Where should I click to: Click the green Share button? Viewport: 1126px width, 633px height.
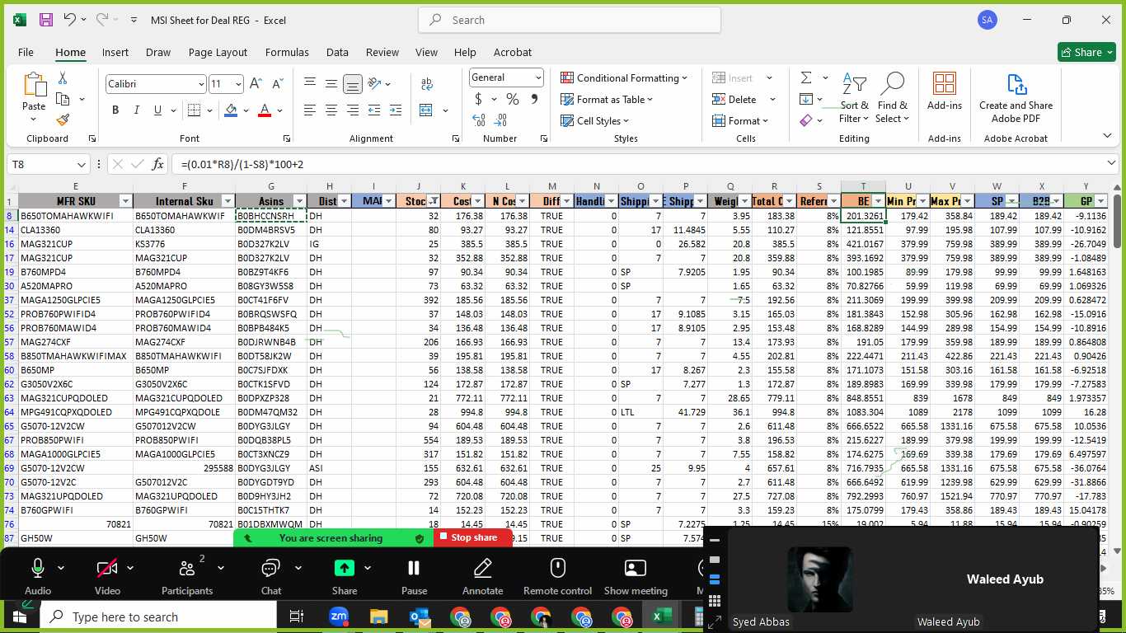click(x=1086, y=52)
